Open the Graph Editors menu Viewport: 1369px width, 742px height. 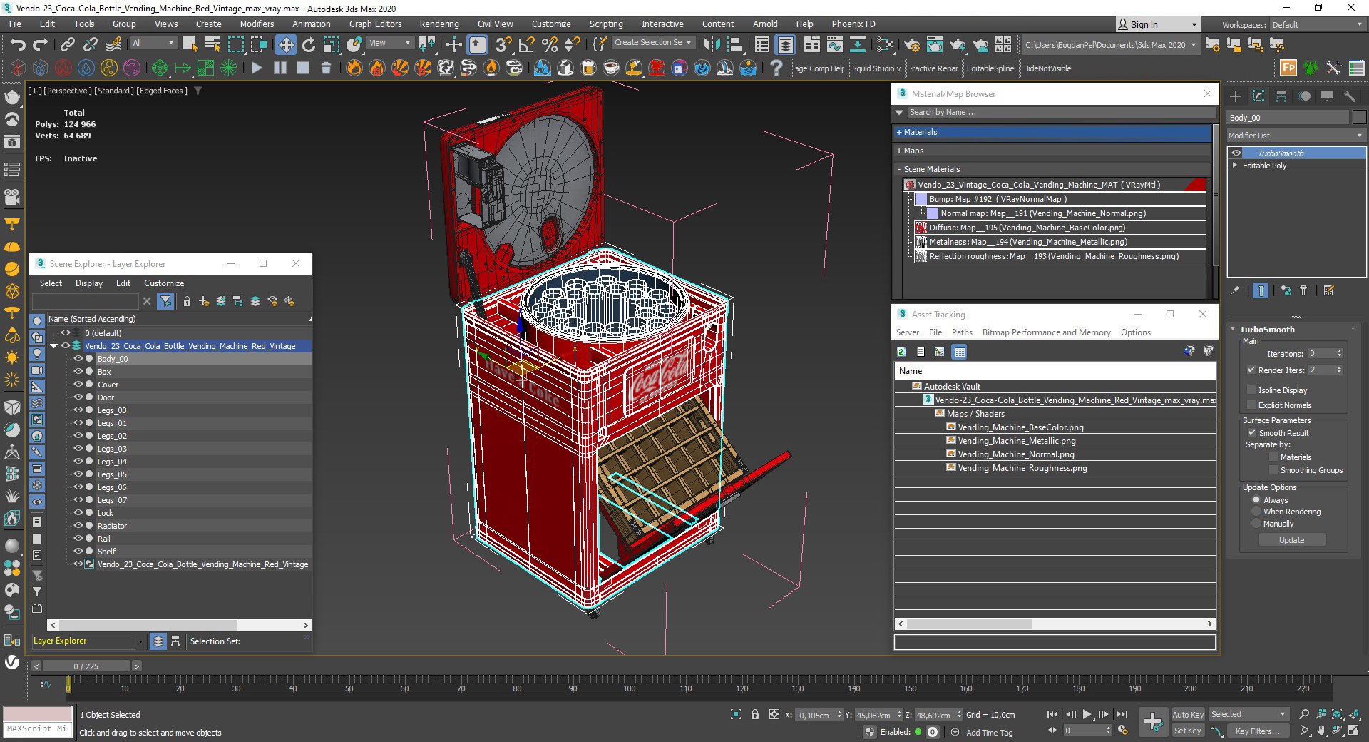tap(375, 24)
